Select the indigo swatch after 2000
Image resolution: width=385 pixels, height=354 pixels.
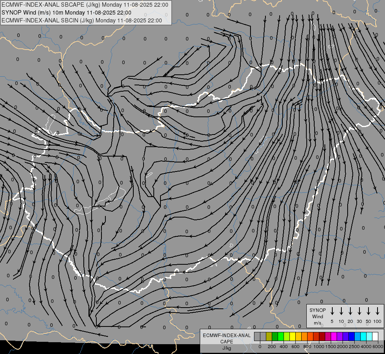point(345,336)
